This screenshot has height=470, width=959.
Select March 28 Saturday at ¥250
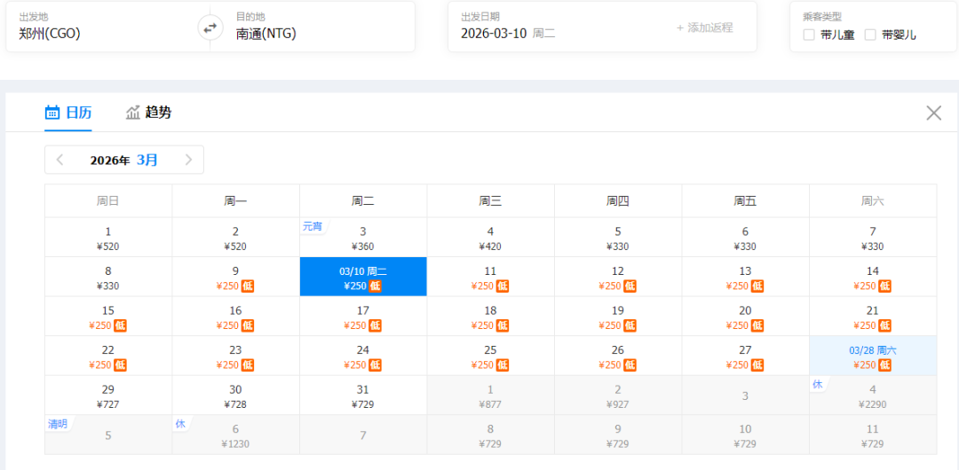click(x=872, y=356)
